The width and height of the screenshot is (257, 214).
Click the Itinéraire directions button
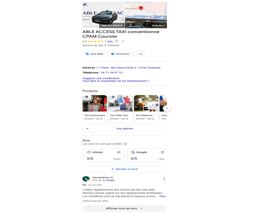coord(120,54)
